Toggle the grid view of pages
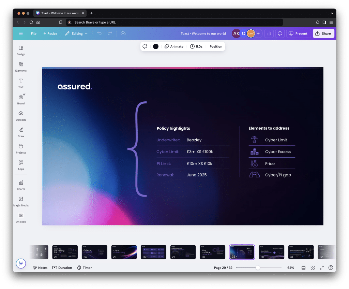 point(313,268)
